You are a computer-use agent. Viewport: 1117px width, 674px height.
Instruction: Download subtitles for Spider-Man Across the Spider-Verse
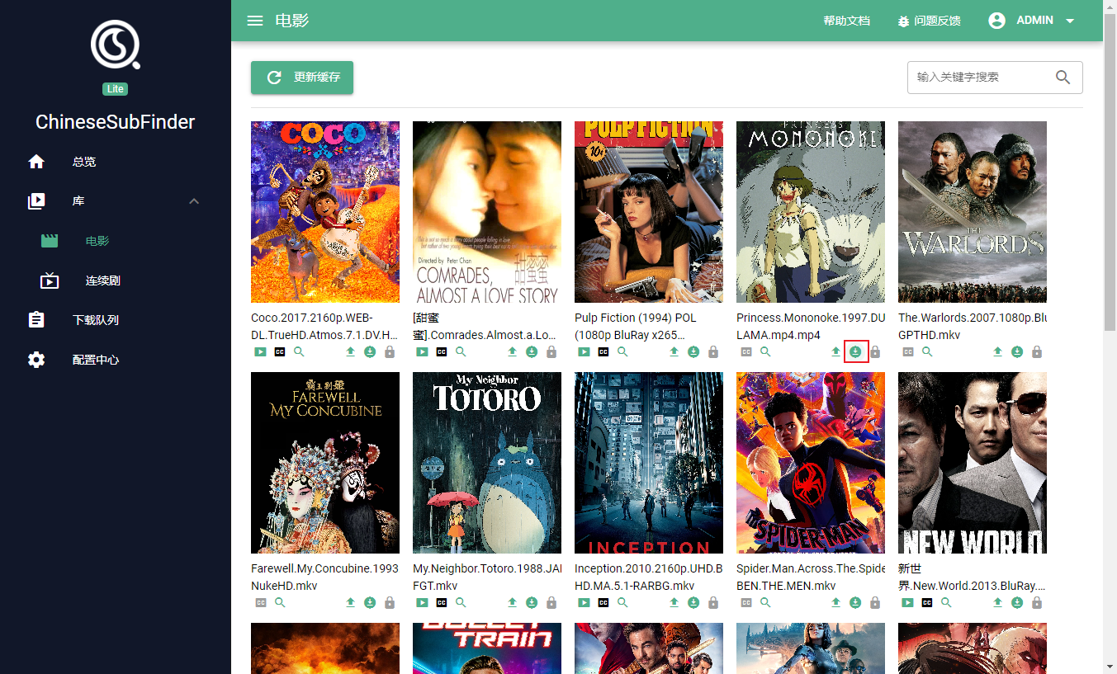pos(855,602)
